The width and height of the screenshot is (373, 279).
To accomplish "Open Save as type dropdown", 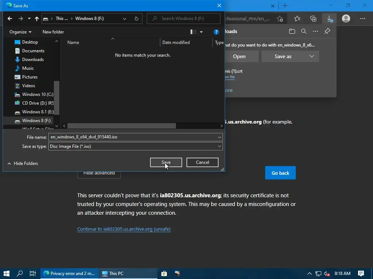I will click(x=136, y=146).
